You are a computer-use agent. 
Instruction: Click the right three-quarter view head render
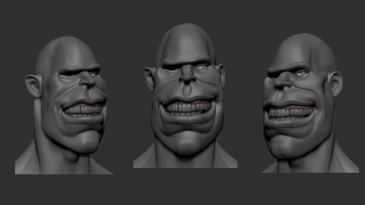click(x=310, y=103)
